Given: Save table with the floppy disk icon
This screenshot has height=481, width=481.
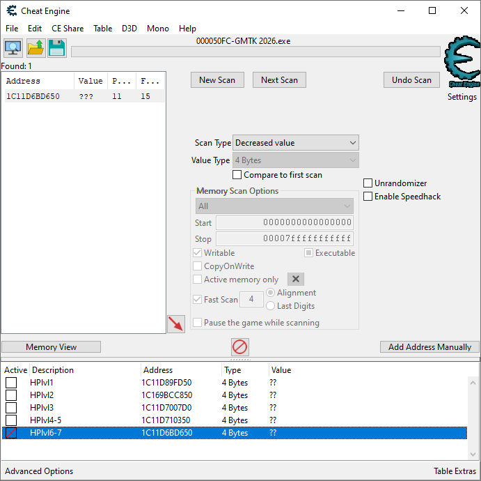Looking at the screenshot, I should 57,48.
